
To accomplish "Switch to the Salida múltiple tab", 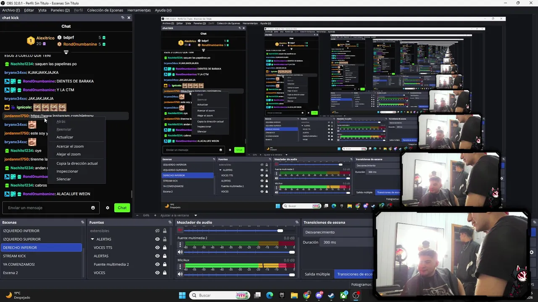I will [x=317, y=274].
